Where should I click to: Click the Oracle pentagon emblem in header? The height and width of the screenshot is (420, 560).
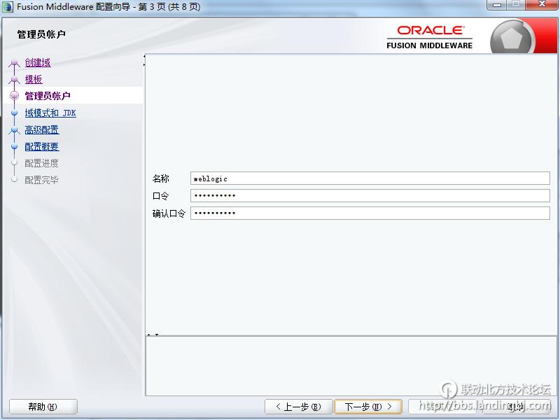coord(512,37)
